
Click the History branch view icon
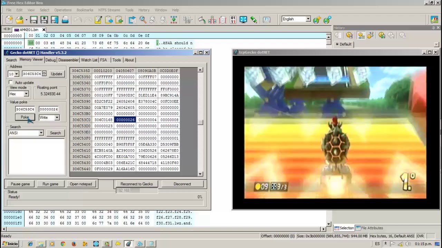point(370,35)
